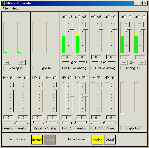This screenshot has height=148, width=149.
Task: Click right fader knob of Out 5/6 => Analog
Action: pos(86,95)
